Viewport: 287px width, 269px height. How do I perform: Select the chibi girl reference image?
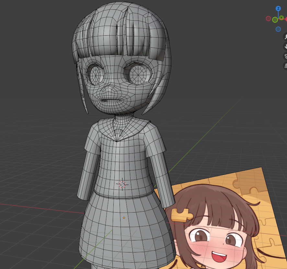pos(223,220)
